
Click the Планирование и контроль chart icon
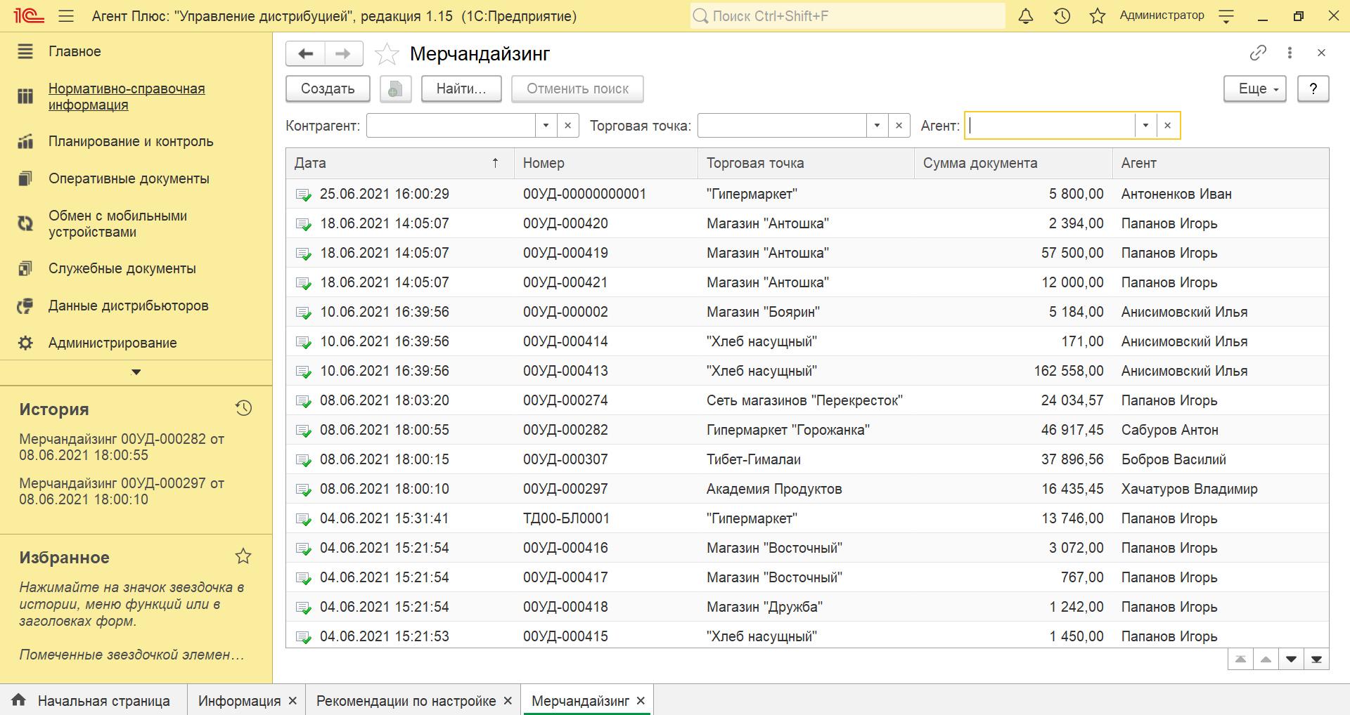click(25, 141)
